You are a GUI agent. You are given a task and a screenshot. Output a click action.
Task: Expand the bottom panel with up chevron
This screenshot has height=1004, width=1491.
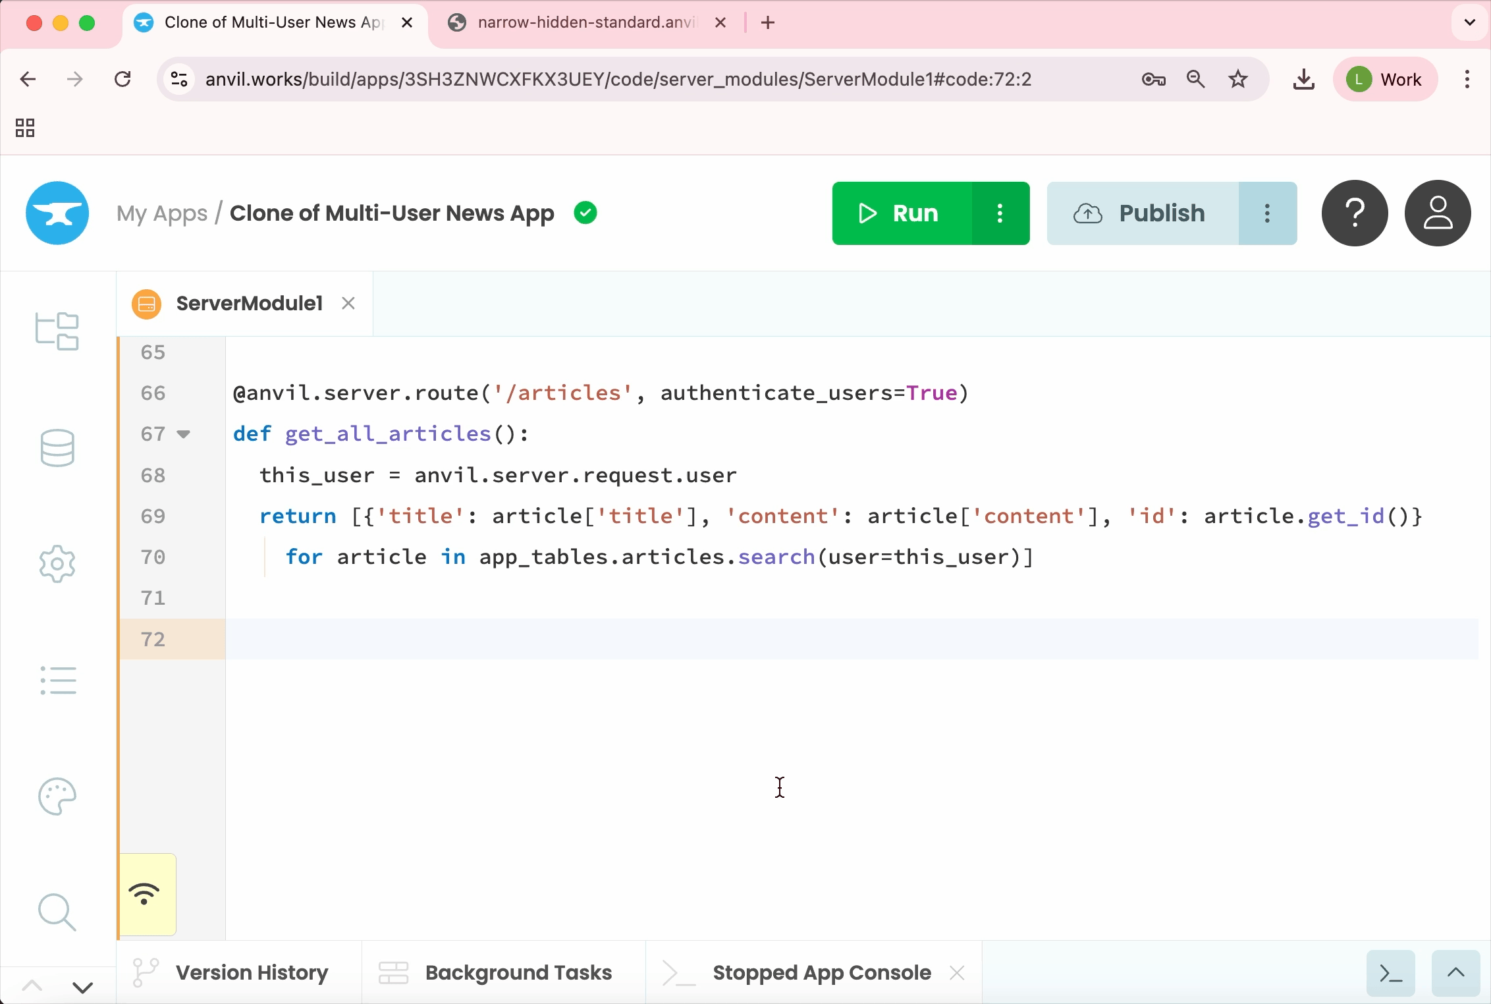[1456, 973]
